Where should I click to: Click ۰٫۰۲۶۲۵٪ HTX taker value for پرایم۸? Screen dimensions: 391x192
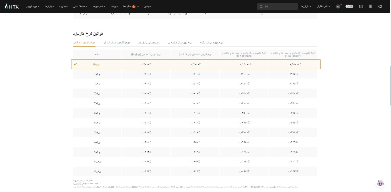point(293,142)
